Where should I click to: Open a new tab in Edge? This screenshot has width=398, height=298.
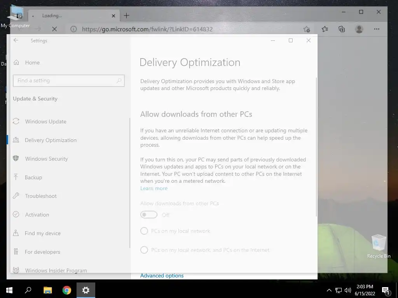(126, 16)
